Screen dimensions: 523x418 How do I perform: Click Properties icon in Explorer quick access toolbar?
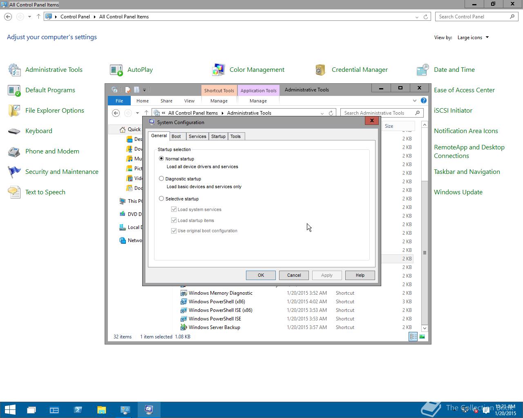(x=128, y=90)
